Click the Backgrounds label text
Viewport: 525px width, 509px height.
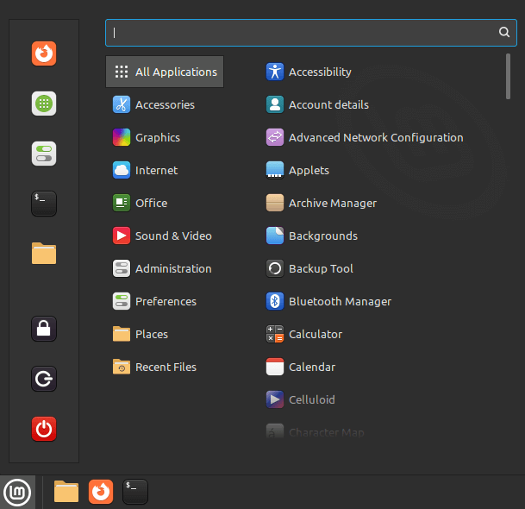[x=323, y=236]
